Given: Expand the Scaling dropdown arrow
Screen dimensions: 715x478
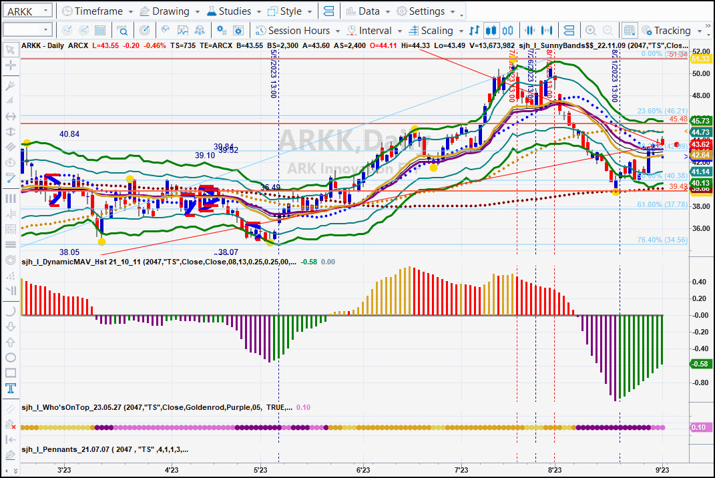Looking at the screenshot, I should (461, 31).
